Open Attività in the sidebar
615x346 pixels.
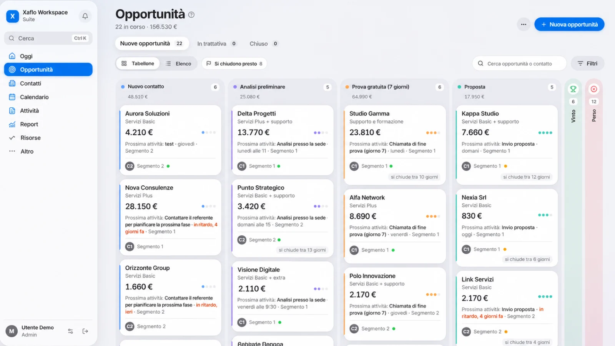[48, 111]
